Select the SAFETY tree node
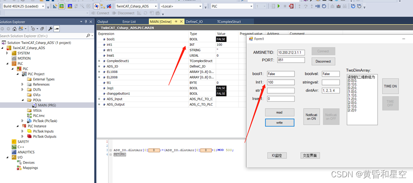The width and height of the screenshot is (413, 183). click(23, 142)
